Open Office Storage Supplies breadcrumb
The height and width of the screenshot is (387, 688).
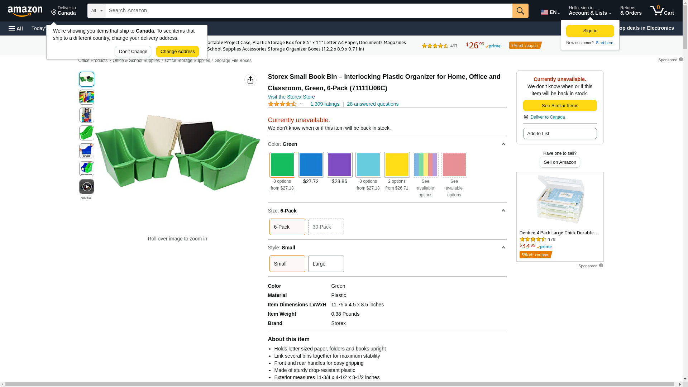click(187, 61)
